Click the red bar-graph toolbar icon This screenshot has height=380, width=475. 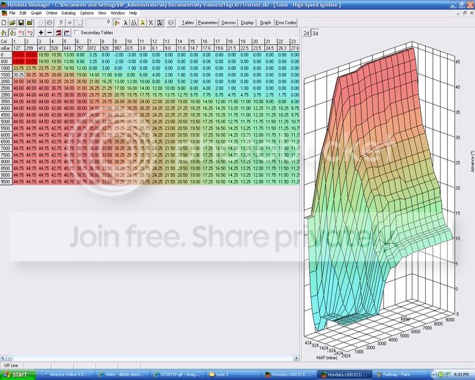[58, 33]
